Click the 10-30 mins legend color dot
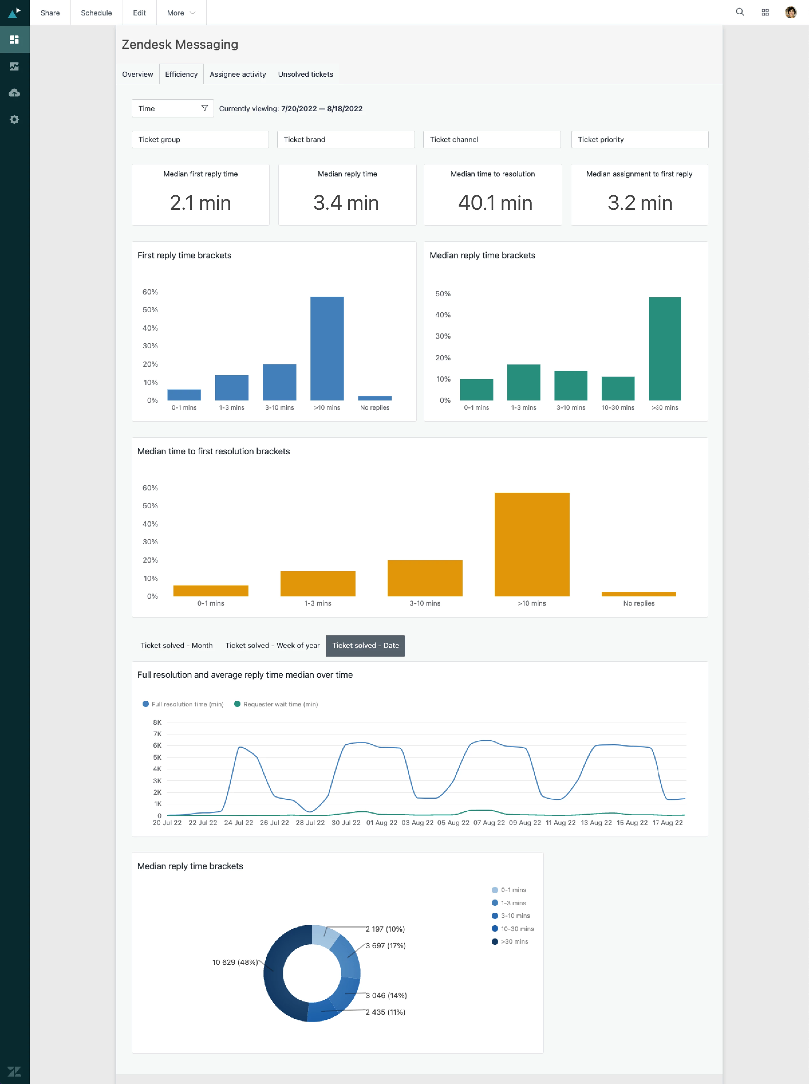Image resolution: width=809 pixels, height=1084 pixels. click(x=495, y=929)
